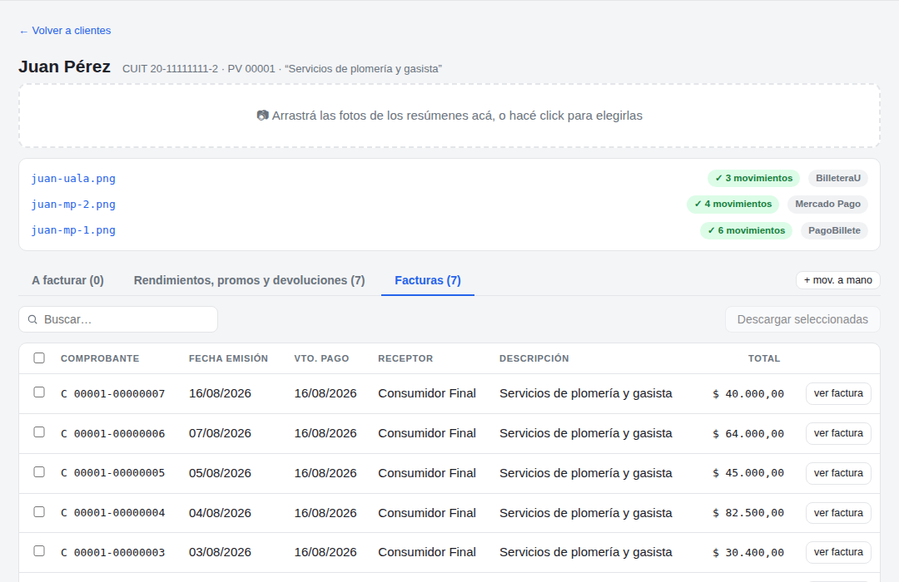Click the Mercado Pago tag

pyautogui.click(x=828, y=204)
